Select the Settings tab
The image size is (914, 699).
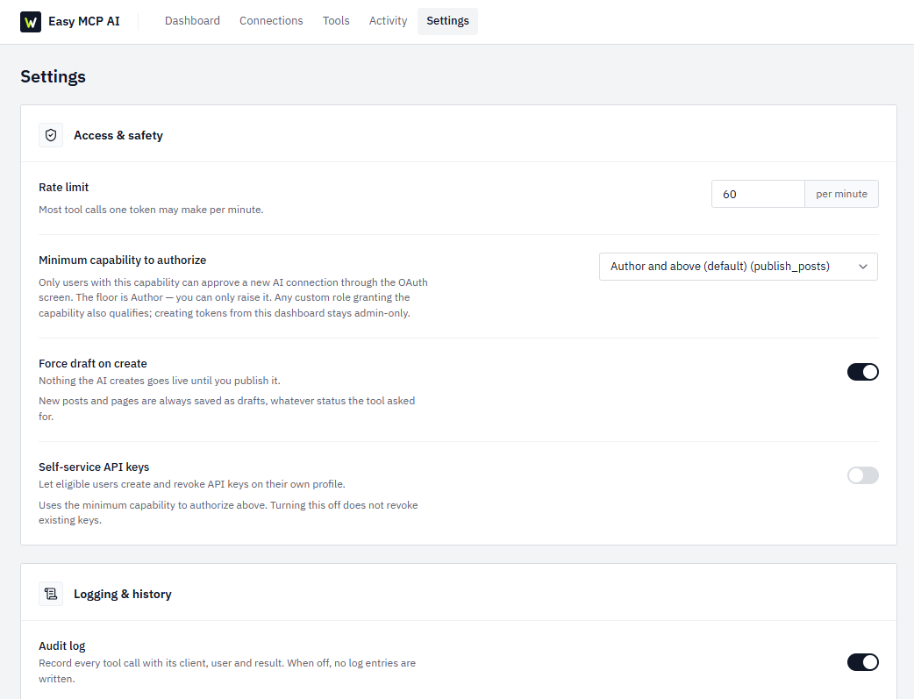coord(447,21)
